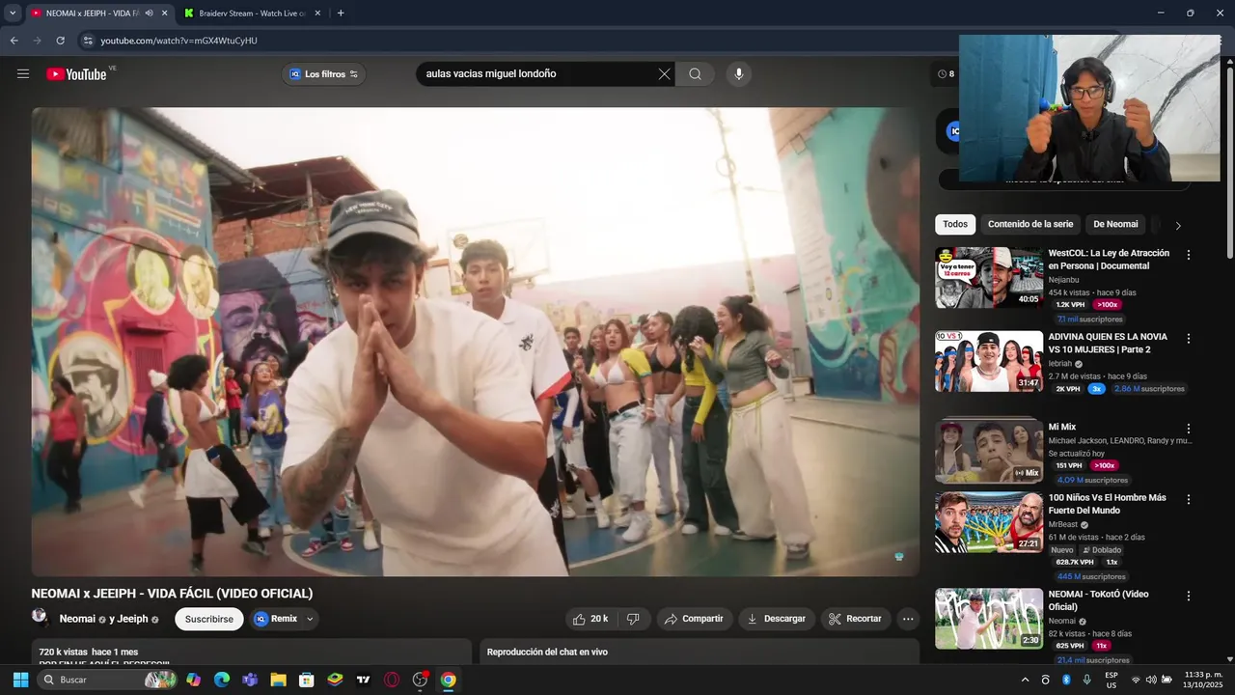Open the Los filtros button

click(323, 74)
